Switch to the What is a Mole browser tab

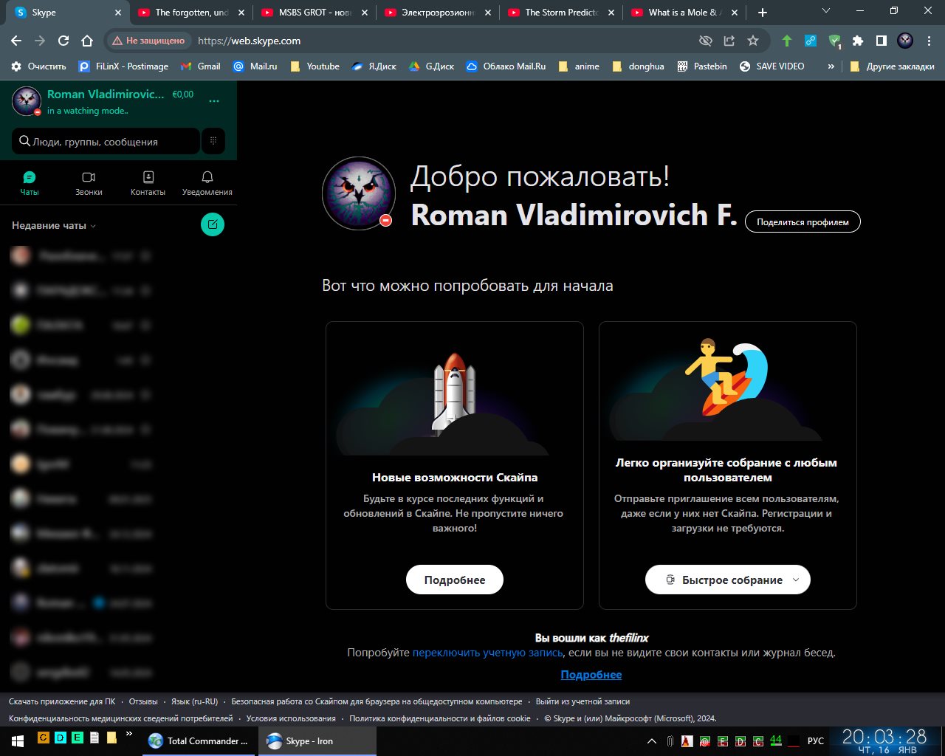coord(684,13)
